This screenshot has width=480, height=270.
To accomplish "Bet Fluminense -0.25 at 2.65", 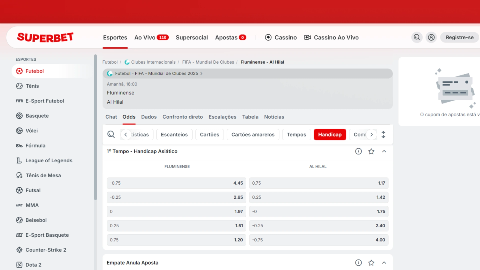I will [176, 197].
